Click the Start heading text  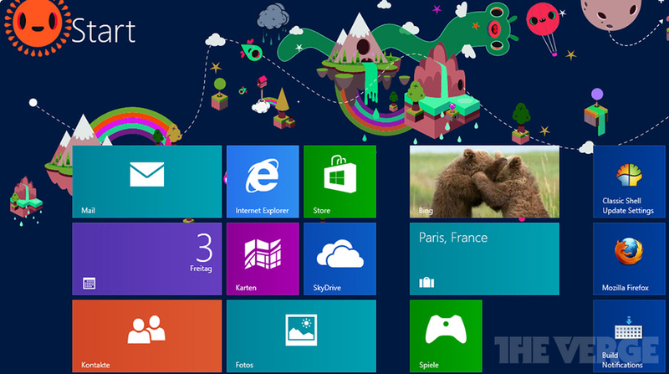(x=103, y=31)
